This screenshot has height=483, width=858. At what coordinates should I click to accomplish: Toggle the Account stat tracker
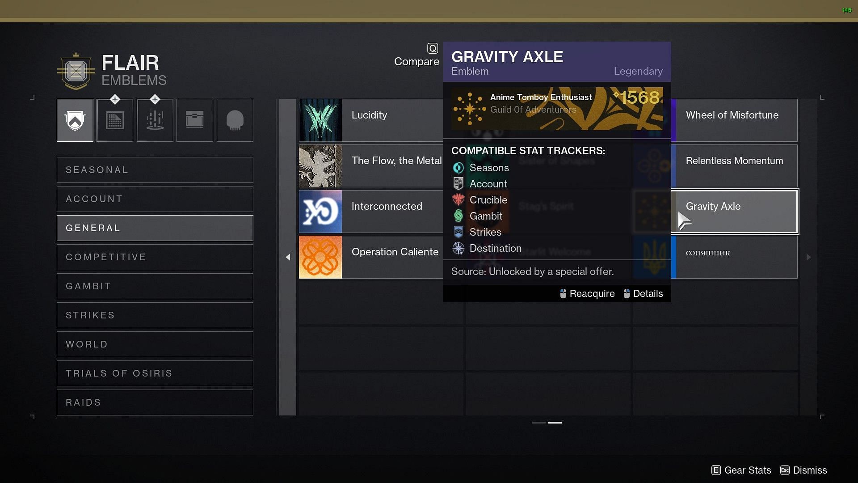pyautogui.click(x=488, y=183)
